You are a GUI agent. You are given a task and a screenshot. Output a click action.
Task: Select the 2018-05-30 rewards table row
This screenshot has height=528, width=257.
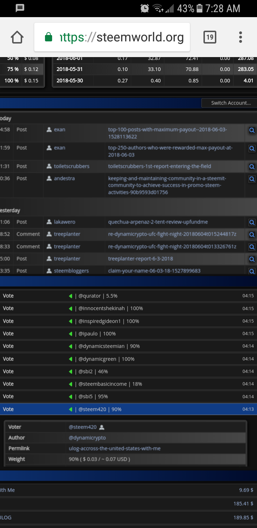[155, 81]
